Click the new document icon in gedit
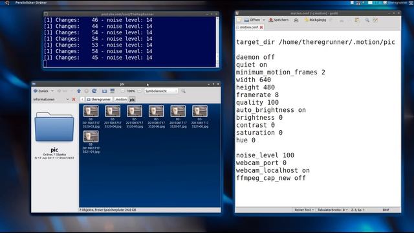The width and height of the screenshot is (414, 233). pyautogui.click(x=239, y=20)
